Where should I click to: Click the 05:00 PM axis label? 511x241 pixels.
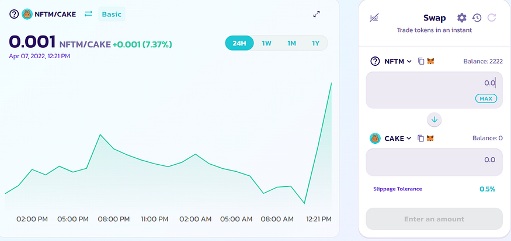tap(73, 219)
